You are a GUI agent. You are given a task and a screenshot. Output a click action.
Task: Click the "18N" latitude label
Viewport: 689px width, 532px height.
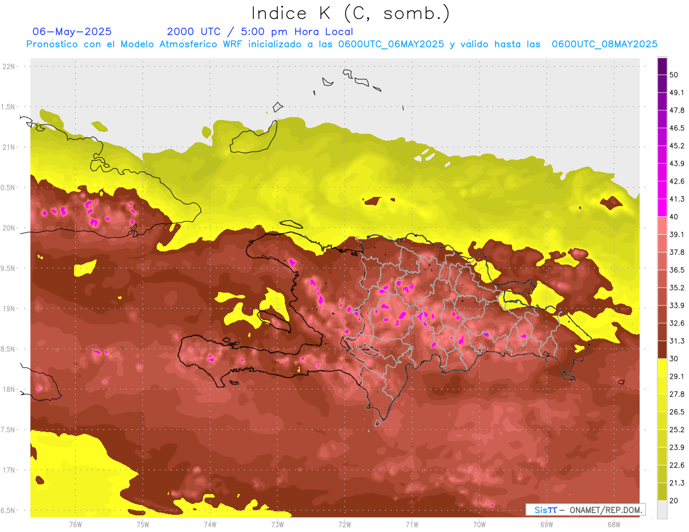click(10, 390)
